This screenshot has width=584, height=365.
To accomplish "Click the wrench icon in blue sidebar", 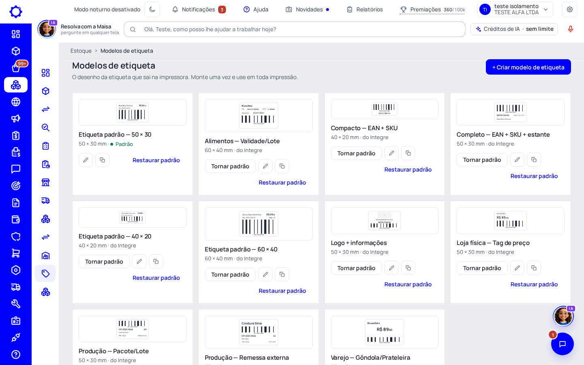I will (16, 304).
